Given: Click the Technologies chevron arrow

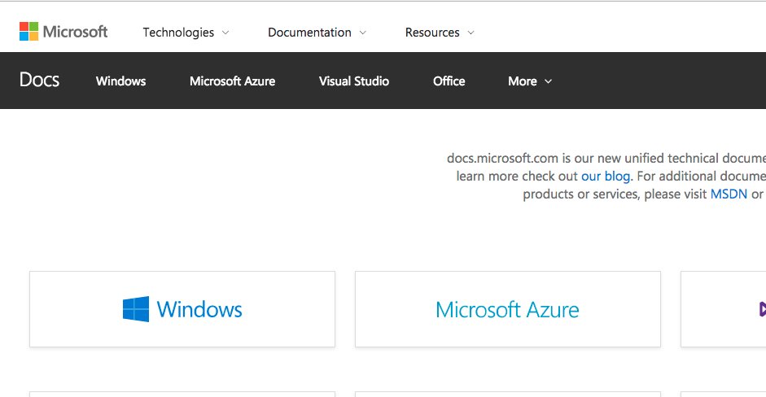Looking at the screenshot, I should 225,33.
